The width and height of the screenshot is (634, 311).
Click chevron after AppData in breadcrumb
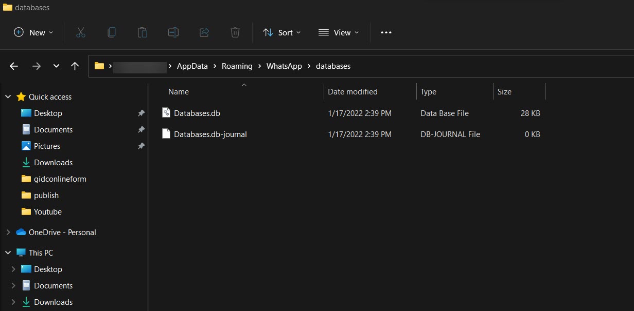click(215, 66)
